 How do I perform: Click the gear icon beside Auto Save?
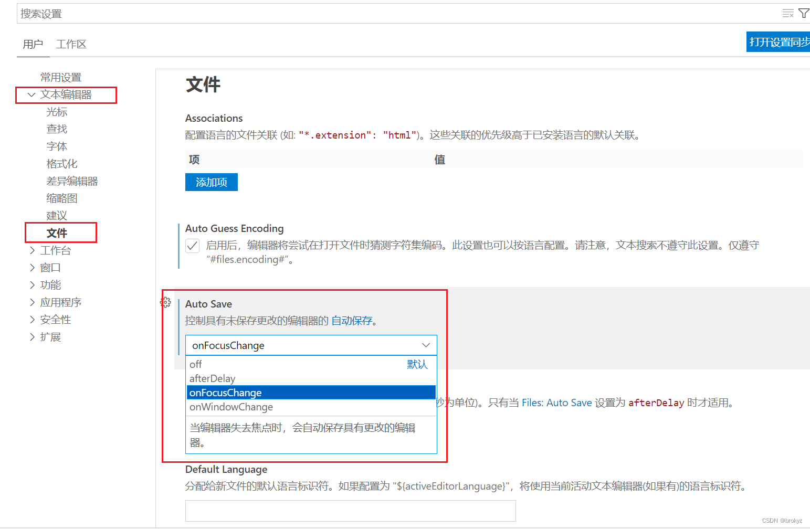click(x=166, y=302)
